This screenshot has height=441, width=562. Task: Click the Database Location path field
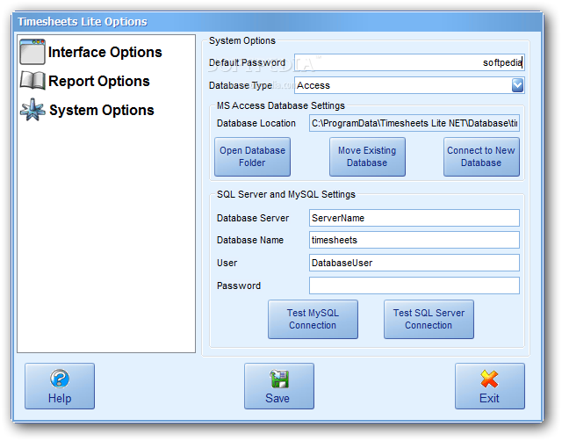(414, 123)
